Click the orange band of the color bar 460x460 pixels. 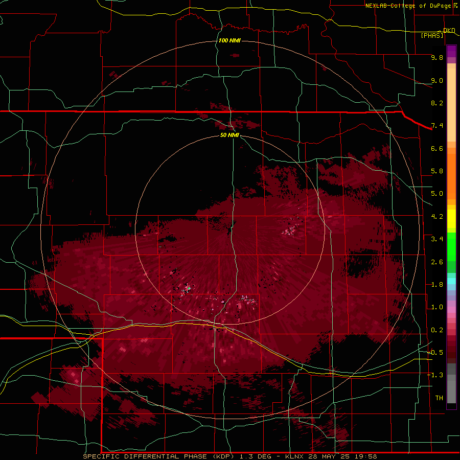pos(451,177)
